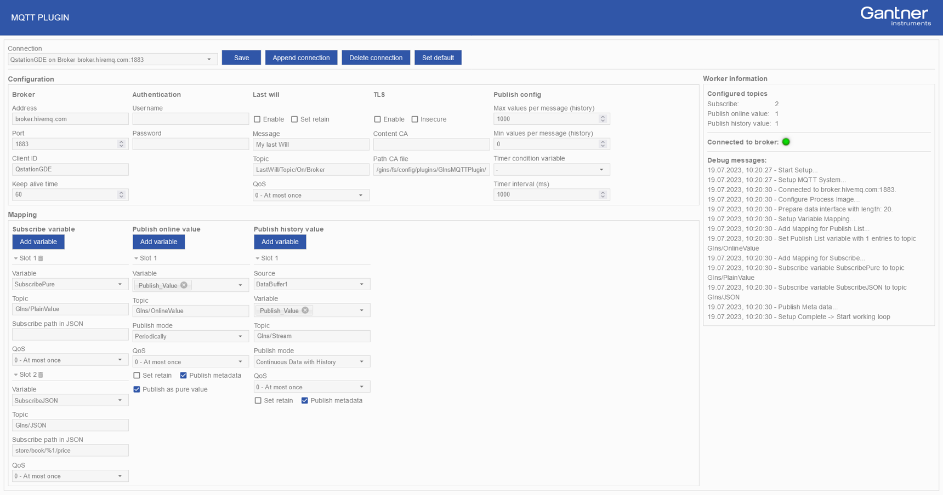943x495 pixels.
Task: Delete the QstationGDE connection
Action: [376, 57]
